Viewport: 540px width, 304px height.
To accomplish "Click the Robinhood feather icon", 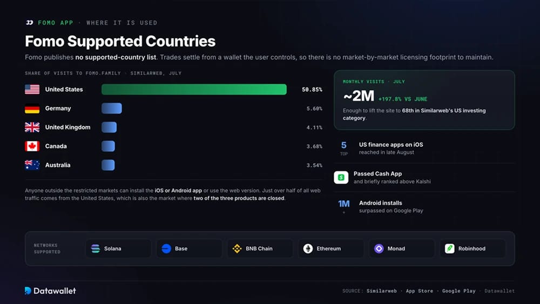I will point(449,248).
